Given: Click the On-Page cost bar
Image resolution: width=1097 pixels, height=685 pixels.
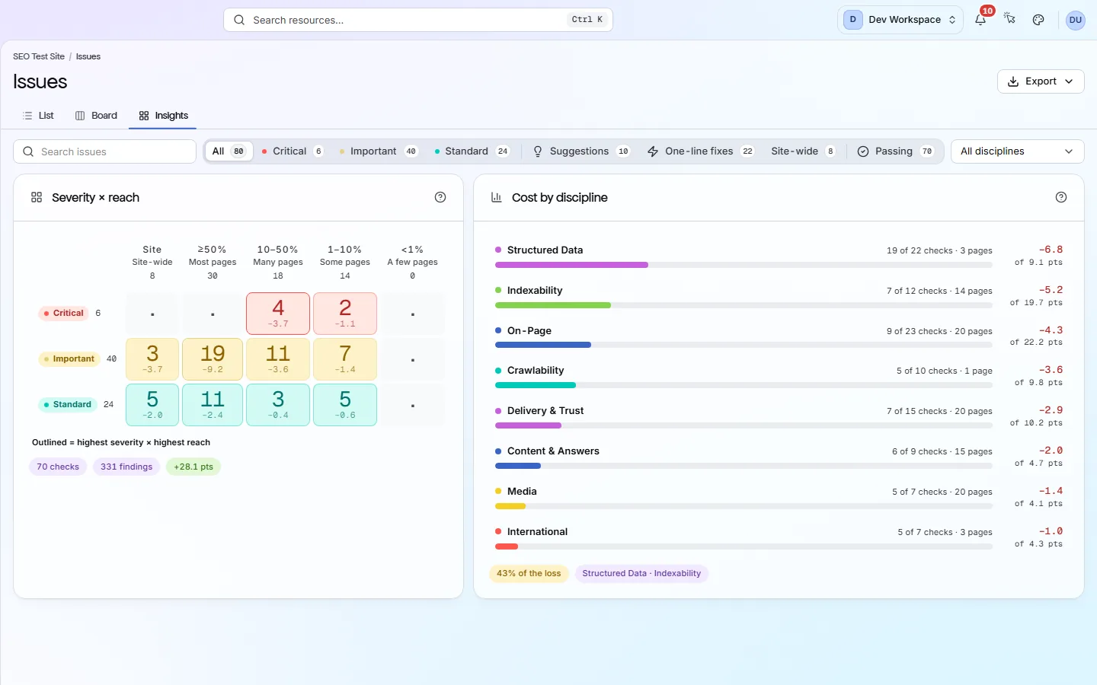Looking at the screenshot, I should [744, 345].
